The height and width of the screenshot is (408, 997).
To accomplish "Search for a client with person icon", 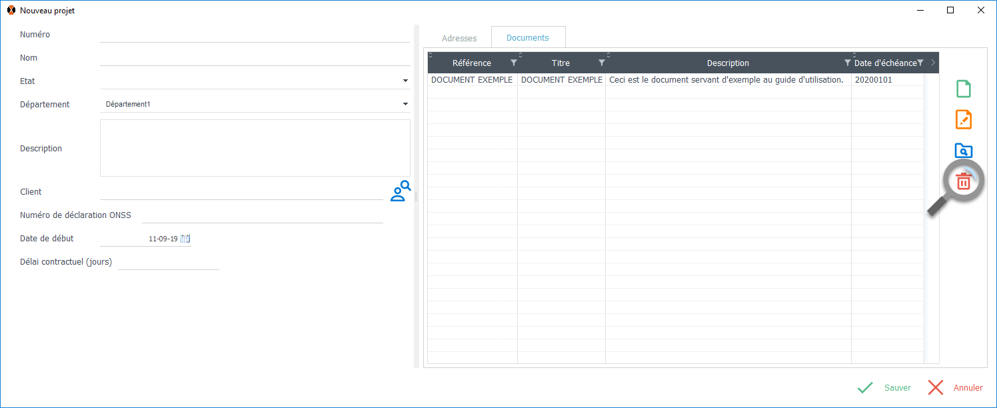I will coord(400,191).
